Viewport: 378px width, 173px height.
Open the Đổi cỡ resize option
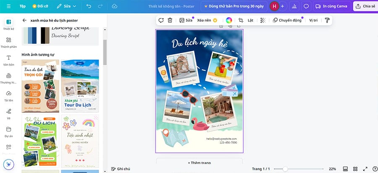[x=40, y=6]
